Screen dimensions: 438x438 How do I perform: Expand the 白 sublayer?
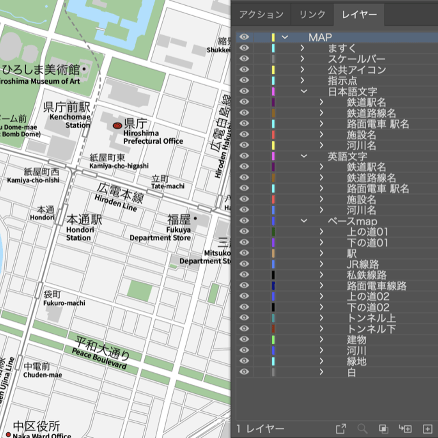click(x=321, y=372)
